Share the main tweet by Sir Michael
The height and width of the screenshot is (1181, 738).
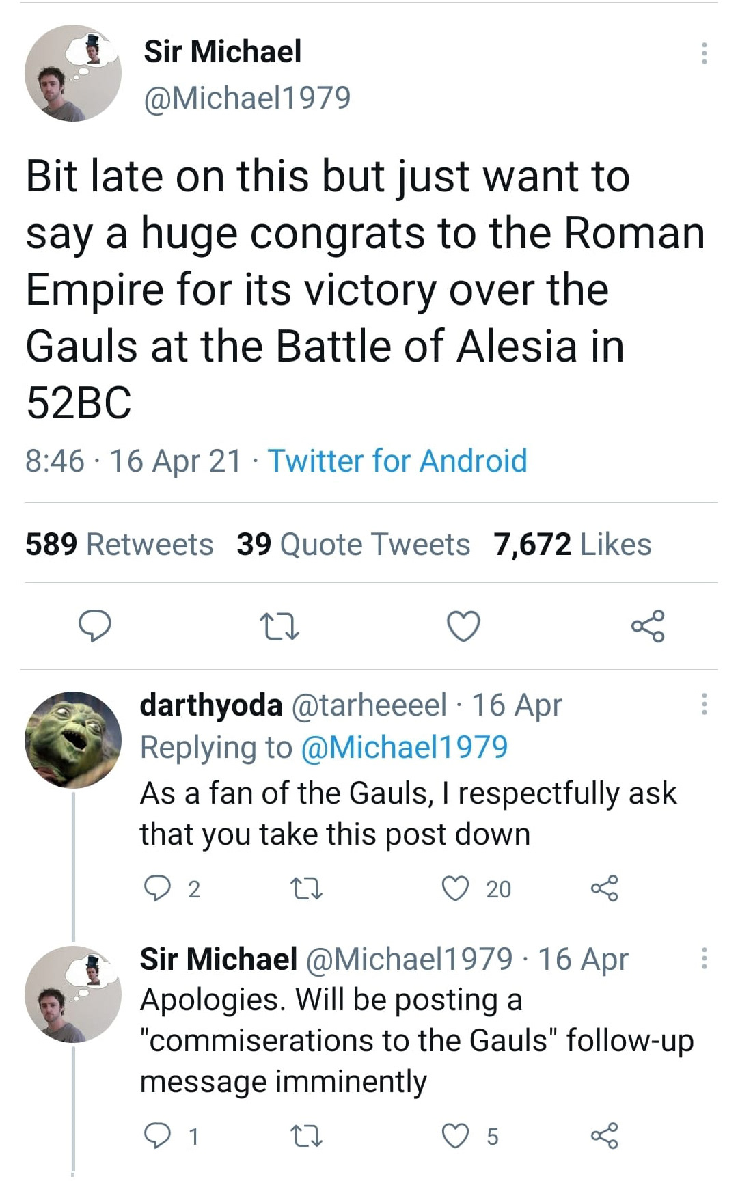pos(647,626)
